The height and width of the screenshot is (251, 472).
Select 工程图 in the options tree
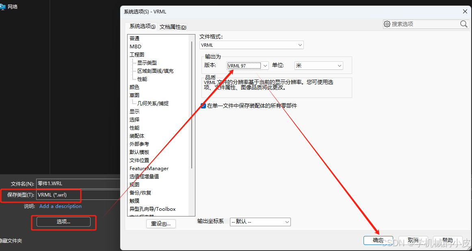[137, 55]
